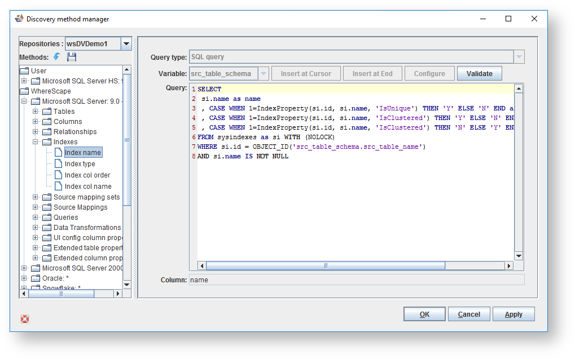Open the Variable src_table_schema dropdown
The image size is (575, 359).
click(x=264, y=74)
